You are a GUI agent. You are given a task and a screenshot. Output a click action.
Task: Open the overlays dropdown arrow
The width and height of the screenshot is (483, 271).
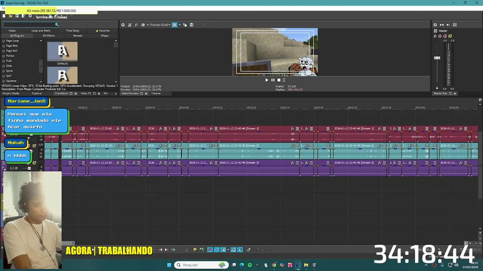(180, 25)
